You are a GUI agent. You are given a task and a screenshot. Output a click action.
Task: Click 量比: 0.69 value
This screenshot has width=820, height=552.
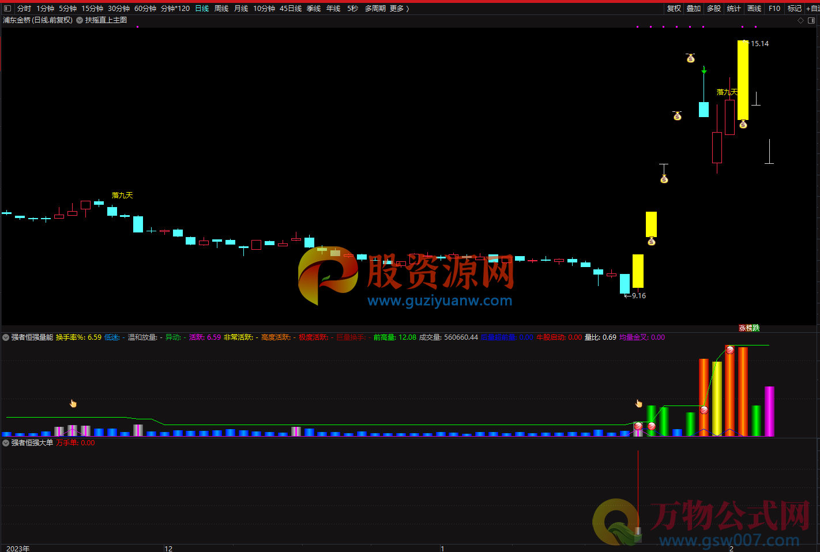point(600,337)
